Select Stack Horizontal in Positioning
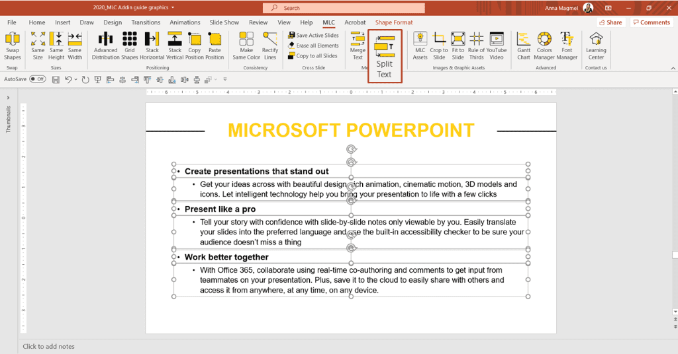Viewport: 678px width, 354px height. pyautogui.click(x=152, y=46)
